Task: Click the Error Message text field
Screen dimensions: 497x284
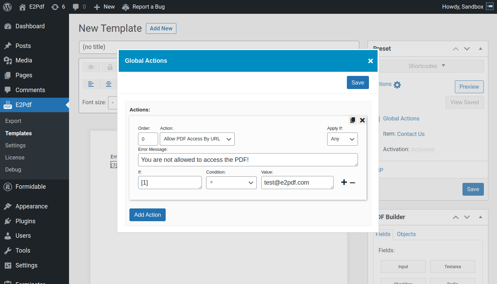Action: click(247, 160)
